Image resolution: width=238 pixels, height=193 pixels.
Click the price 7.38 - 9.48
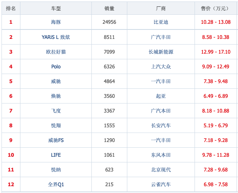click(x=216, y=81)
